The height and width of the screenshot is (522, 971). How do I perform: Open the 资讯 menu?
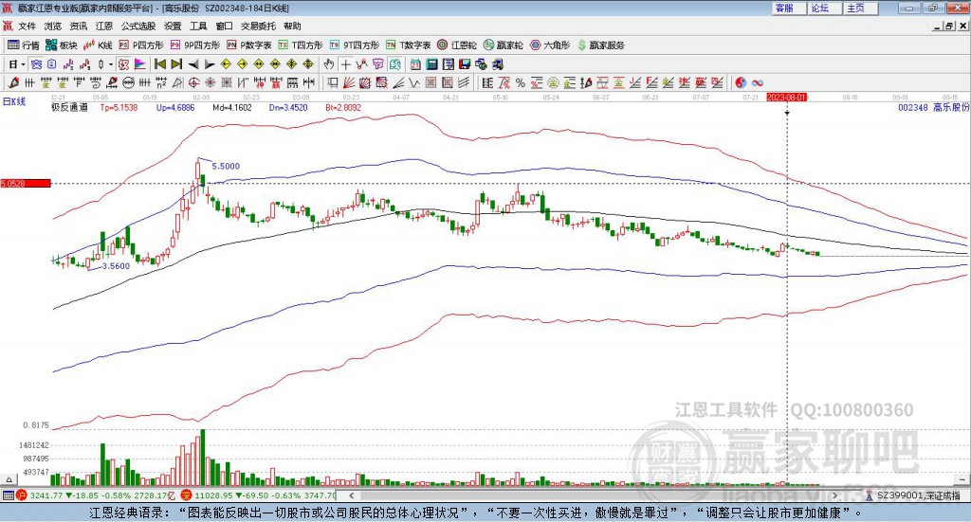coord(79,26)
